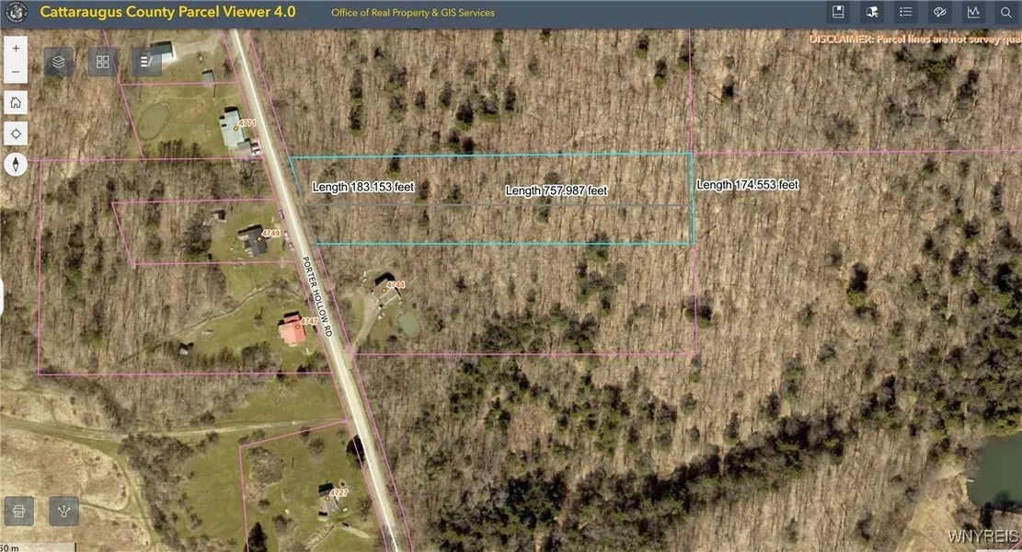Click the Cattaraugus County seal logo

click(x=16, y=13)
